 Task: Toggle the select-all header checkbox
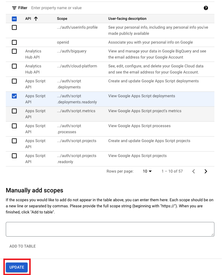[x=14, y=19]
